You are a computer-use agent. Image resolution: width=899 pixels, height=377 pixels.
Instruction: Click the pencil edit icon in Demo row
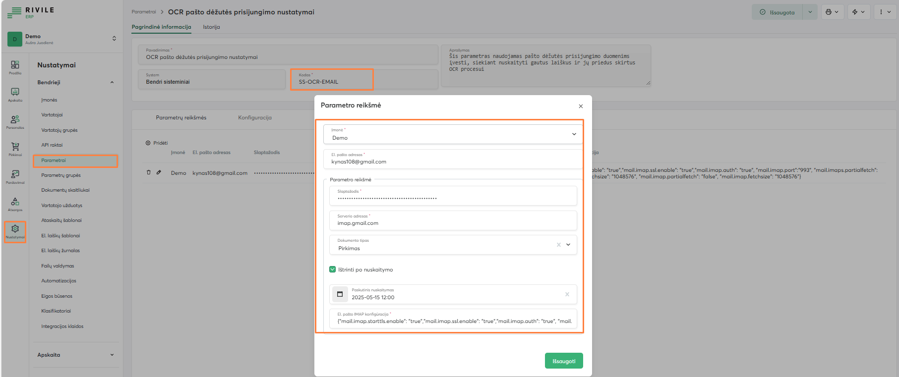pyautogui.click(x=159, y=172)
